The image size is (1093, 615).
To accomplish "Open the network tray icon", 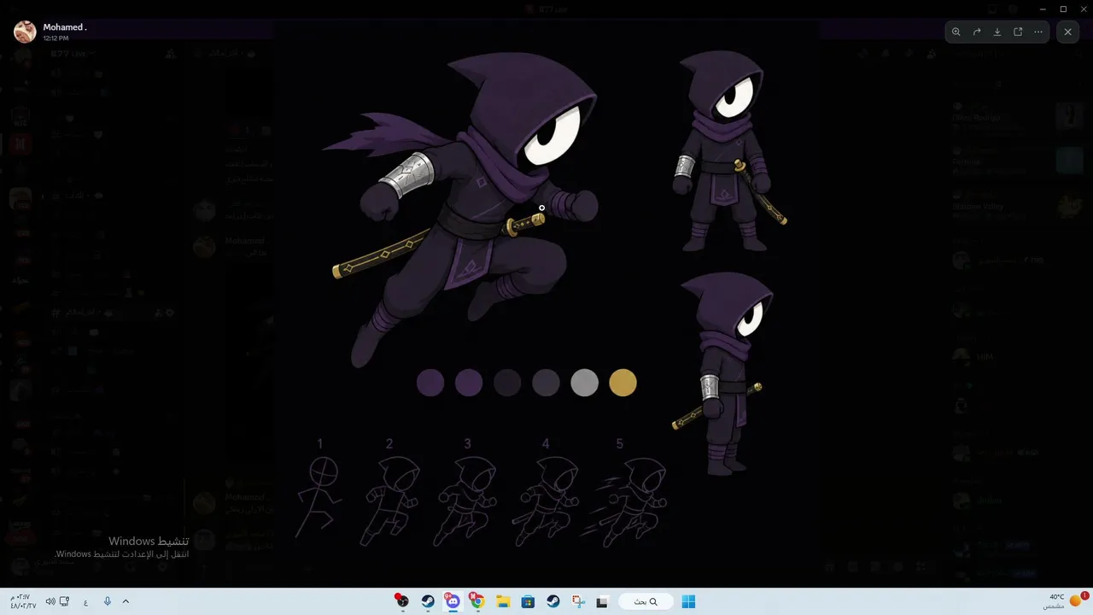I will (66, 601).
